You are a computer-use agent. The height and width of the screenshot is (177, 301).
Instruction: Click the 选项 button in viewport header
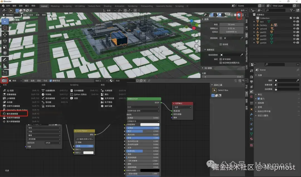[x=243, y=10]
